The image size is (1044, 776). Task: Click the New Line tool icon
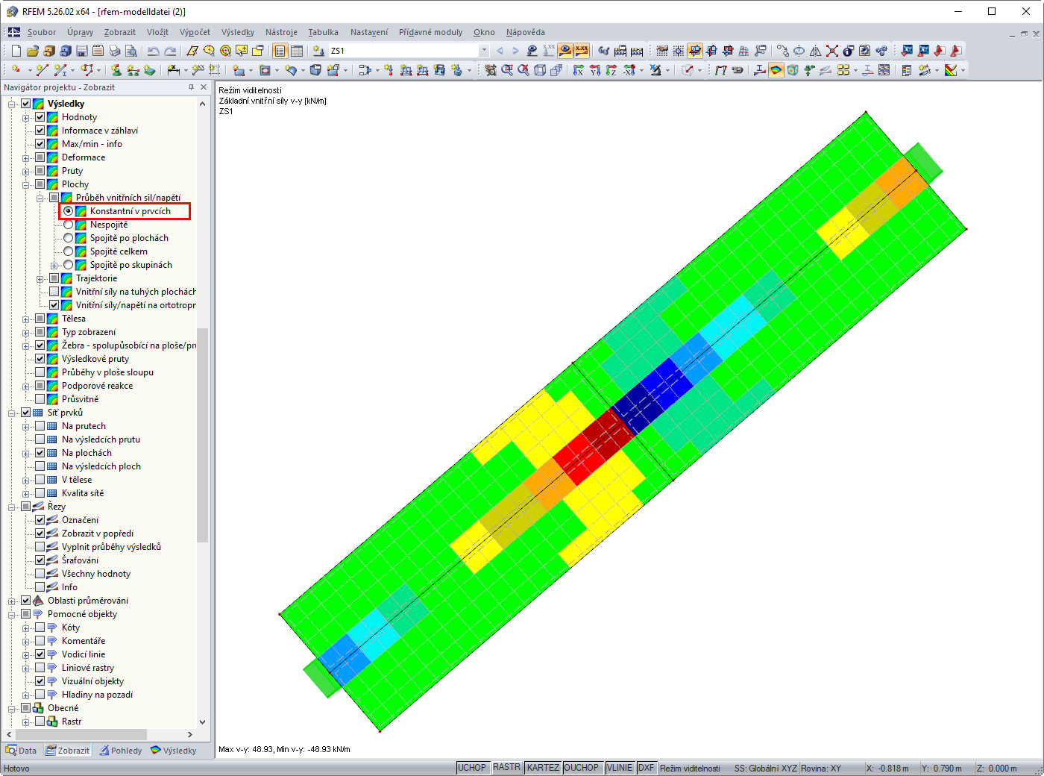41,70
